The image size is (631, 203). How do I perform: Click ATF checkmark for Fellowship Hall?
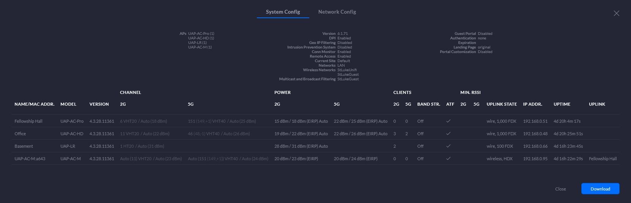pos(448,121)
